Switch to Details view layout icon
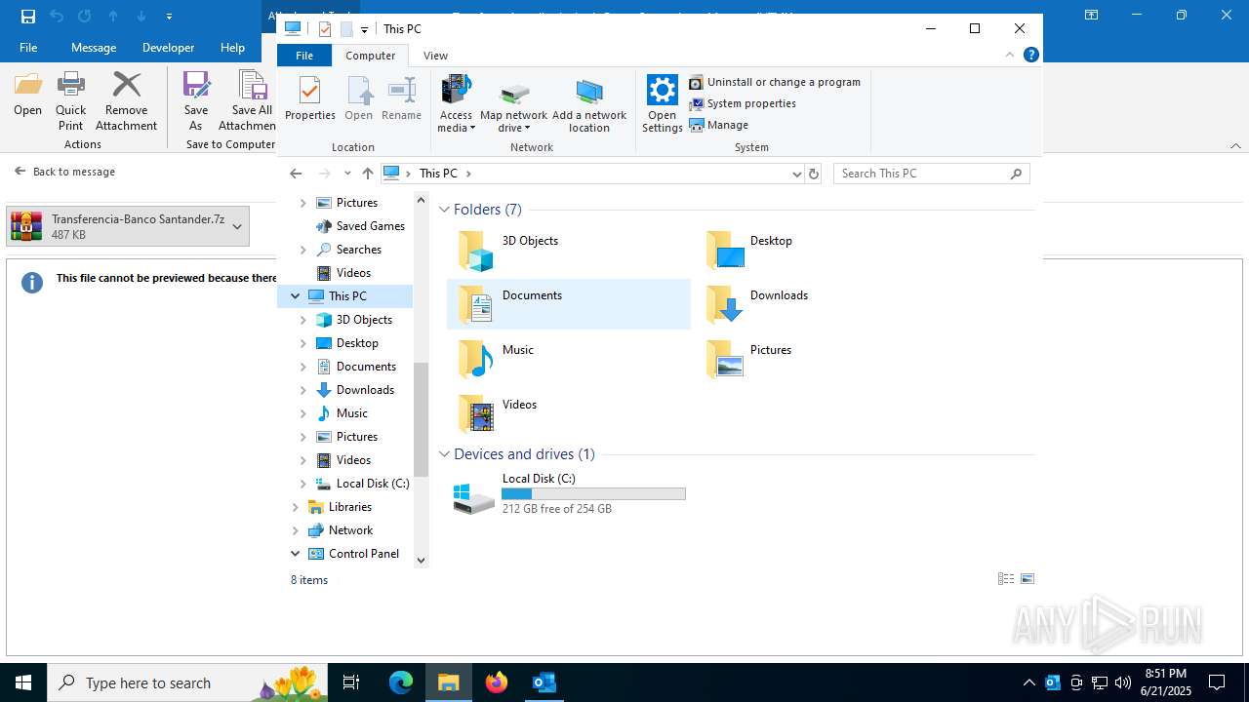Viewport: 1249px width, 702px height. pyautogui.click(x=1006, y=579)
